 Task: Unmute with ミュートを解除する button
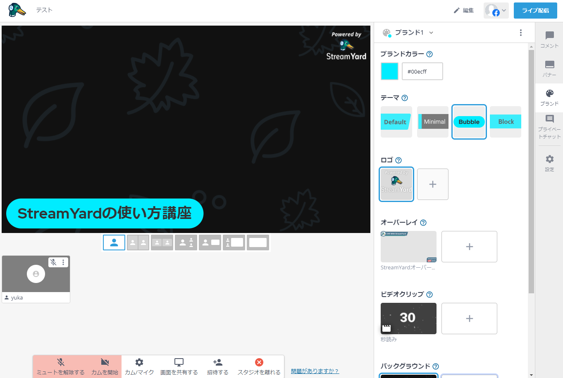(61, 366)
